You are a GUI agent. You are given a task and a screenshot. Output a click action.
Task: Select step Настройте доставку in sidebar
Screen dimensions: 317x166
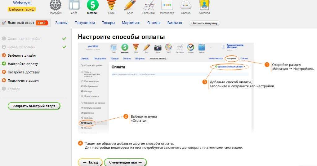(24, 72)
